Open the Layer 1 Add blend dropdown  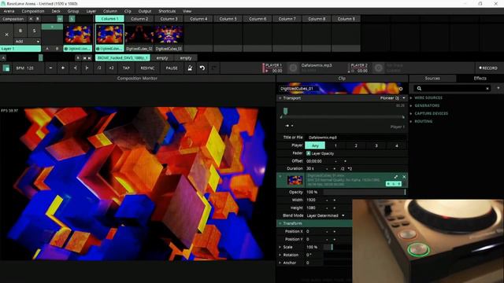pyautogui.click(x=27, y=42)
